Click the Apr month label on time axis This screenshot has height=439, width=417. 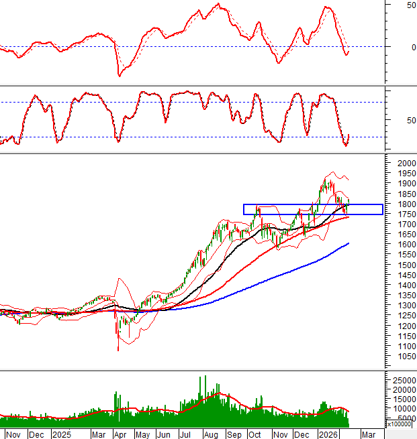[120, 434]
